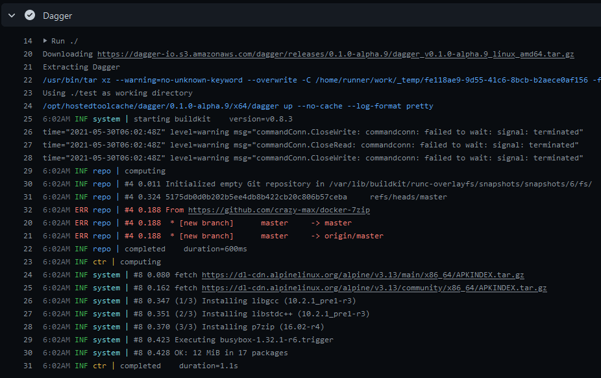Click line number for 'Executing busybox-1.32.1-r6.trigger'
The image size is (601, 378).
(28, 340)
